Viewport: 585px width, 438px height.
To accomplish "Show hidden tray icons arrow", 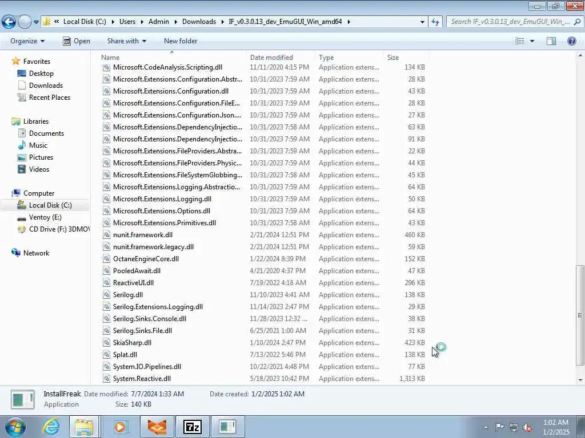I will pyautogui.click(x=486, y=428).
